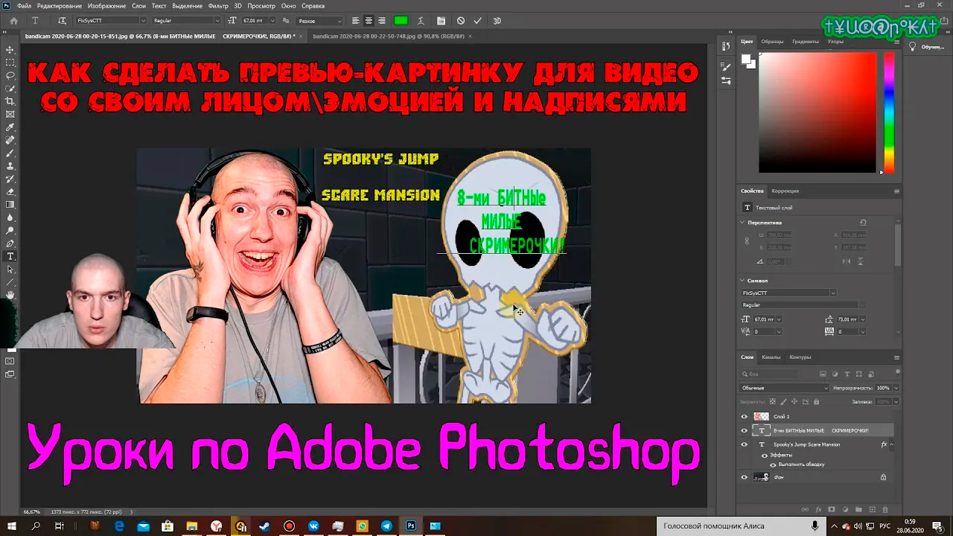Screen dimensions: 953x536
Task: Launch Photoshop from the taskbar
Action: (410, 526)
